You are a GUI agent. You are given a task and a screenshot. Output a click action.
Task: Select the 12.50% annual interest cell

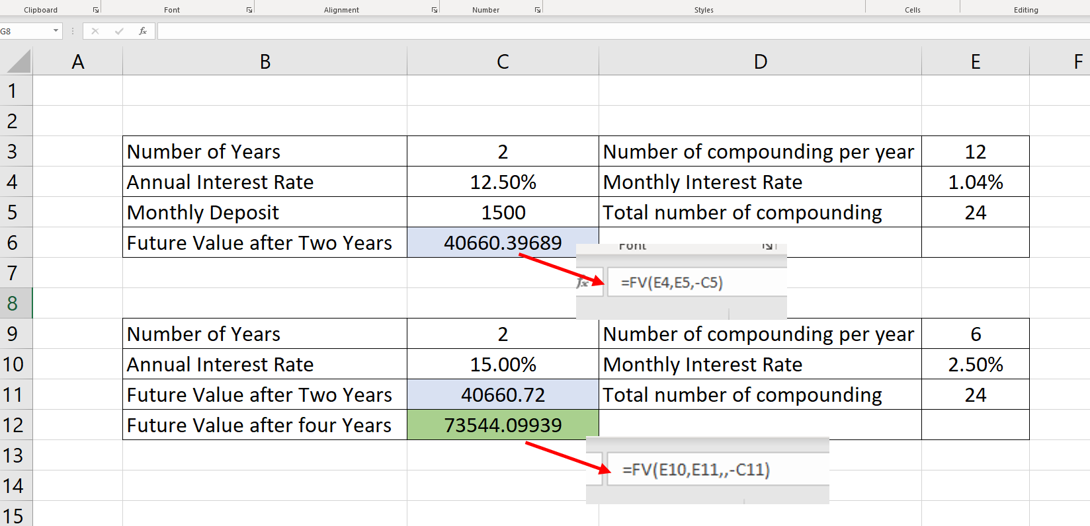(503, 182)
